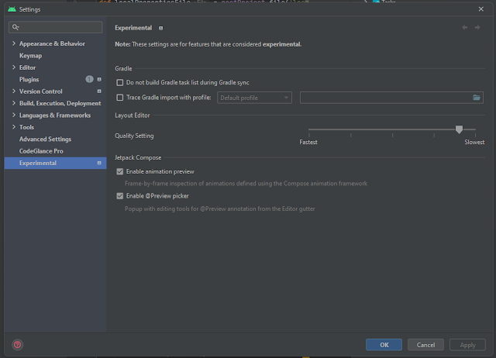Screen dimensions: 496x358
Task: Enable 'Do not build Gradle task list' checkbox
Action: pyautogui.click(x=119, y=82)
